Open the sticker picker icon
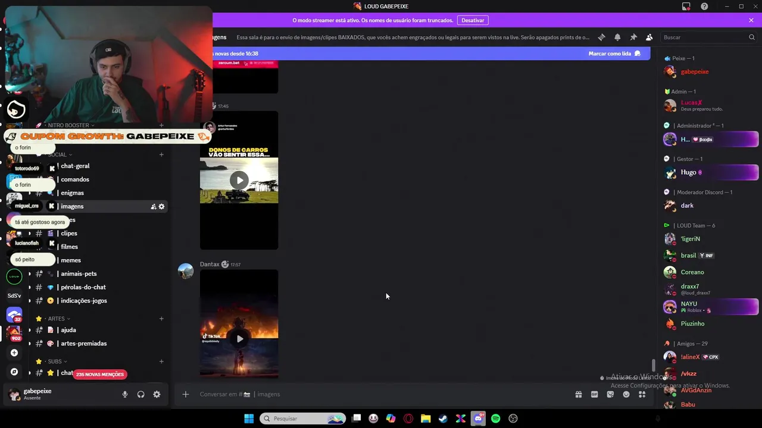The height and width of the screenshot is (428, 762). 610,394
